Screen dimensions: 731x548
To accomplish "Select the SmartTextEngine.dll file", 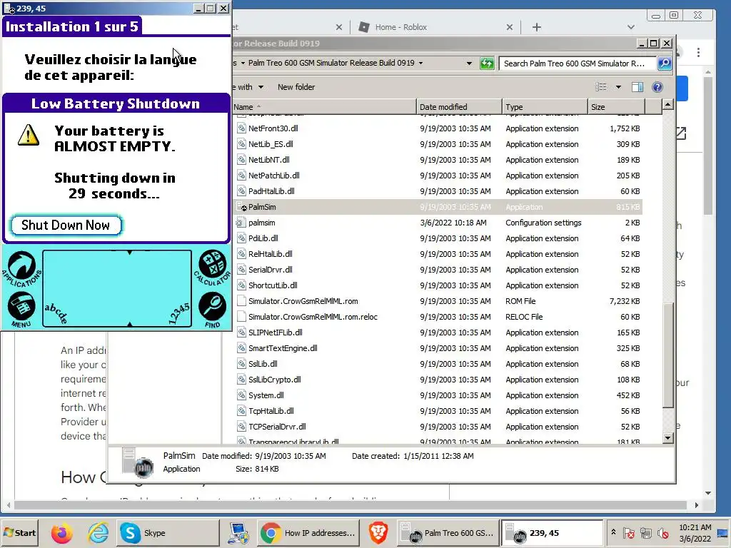I will 283,348.
